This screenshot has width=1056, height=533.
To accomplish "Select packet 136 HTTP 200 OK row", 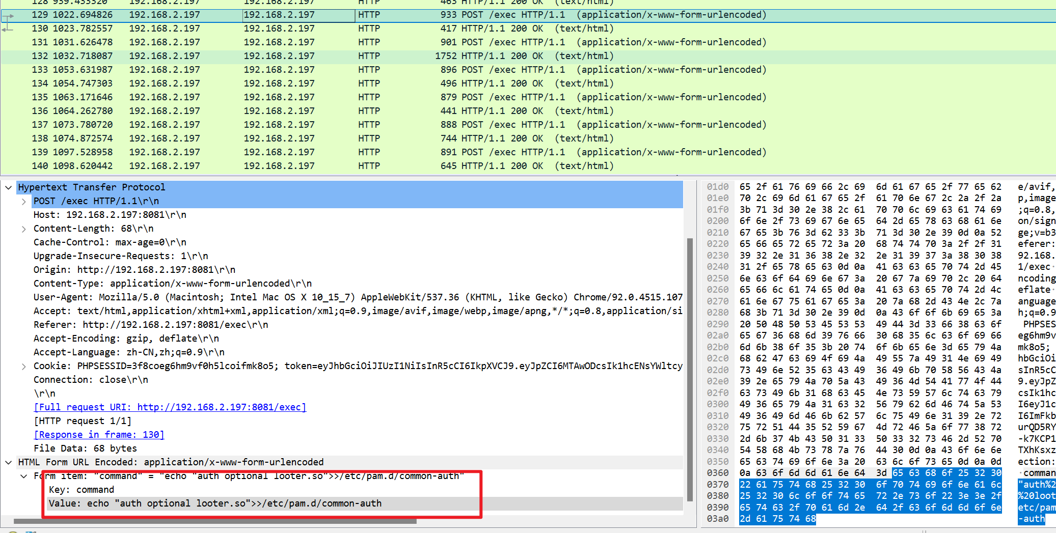I will tap(528, 111).
